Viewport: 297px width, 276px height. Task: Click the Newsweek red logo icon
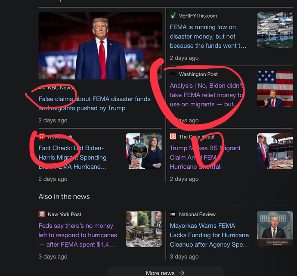coord(41,136)
